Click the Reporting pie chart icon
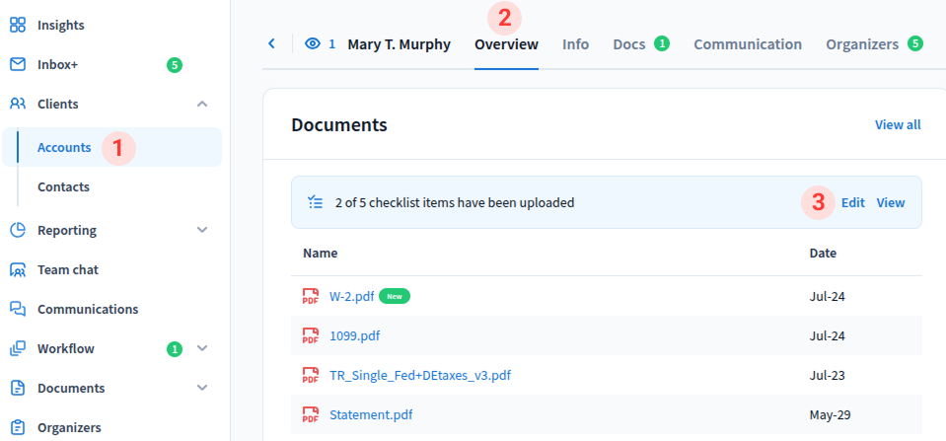 click(x=18, y=230)
